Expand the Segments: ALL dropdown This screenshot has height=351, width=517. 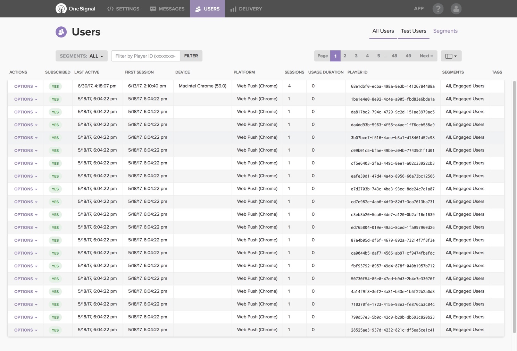tap(81, 56)
